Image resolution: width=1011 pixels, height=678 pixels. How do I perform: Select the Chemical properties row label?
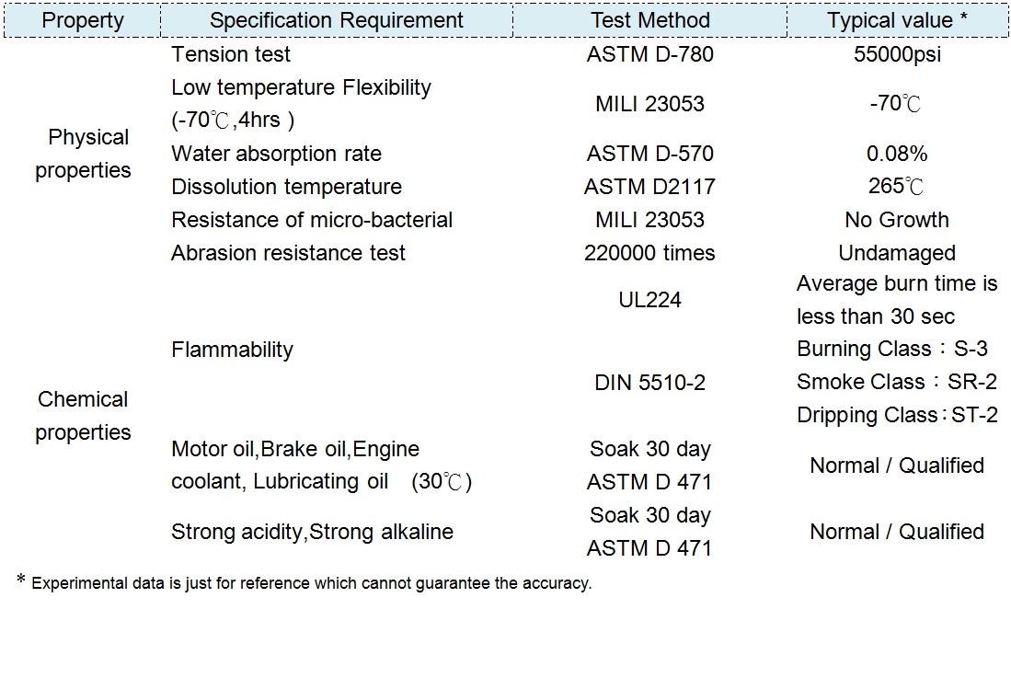[84, 416]
